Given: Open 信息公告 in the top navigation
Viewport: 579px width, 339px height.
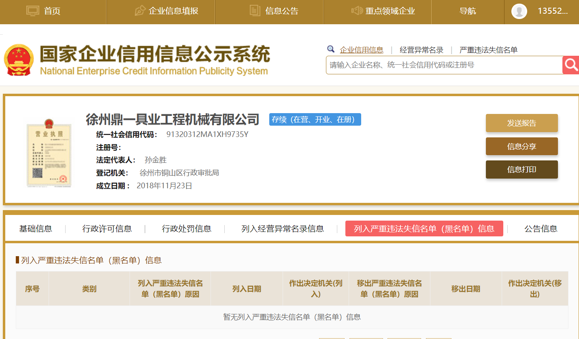Looking at the screenshot, I should coord(282,11).
